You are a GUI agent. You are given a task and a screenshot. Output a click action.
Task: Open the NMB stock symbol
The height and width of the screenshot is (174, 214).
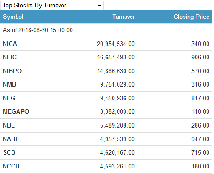click(x=10, y=84)
